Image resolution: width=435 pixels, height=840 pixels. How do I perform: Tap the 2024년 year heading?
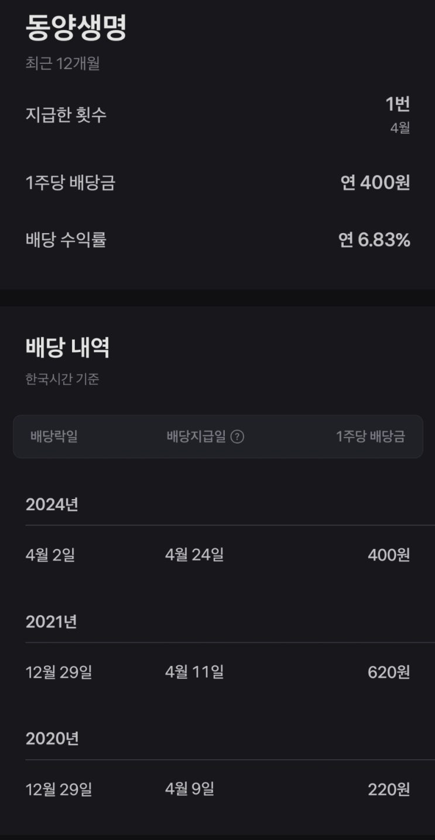pyautogui.click(x=52, y=504)
